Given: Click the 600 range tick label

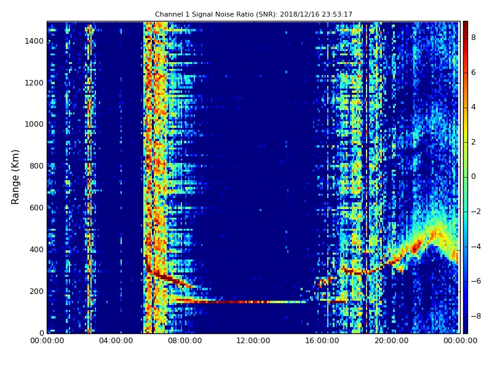Looking at the screenshot, I should [36, 208].
